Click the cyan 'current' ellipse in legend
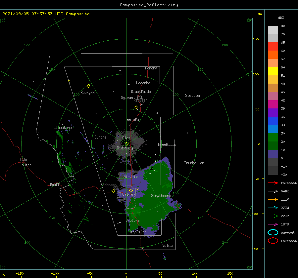 tap(273, 232)
